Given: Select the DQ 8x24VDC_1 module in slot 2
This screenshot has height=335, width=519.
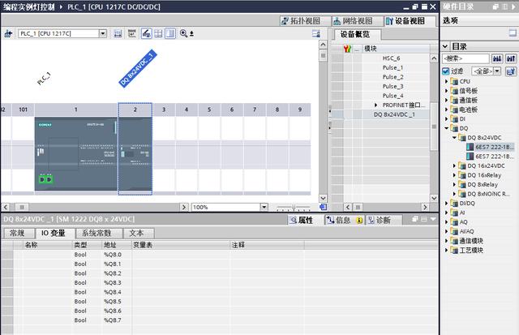Looking at the screenshot, I should pyautogui.click(x=135, y=154).
